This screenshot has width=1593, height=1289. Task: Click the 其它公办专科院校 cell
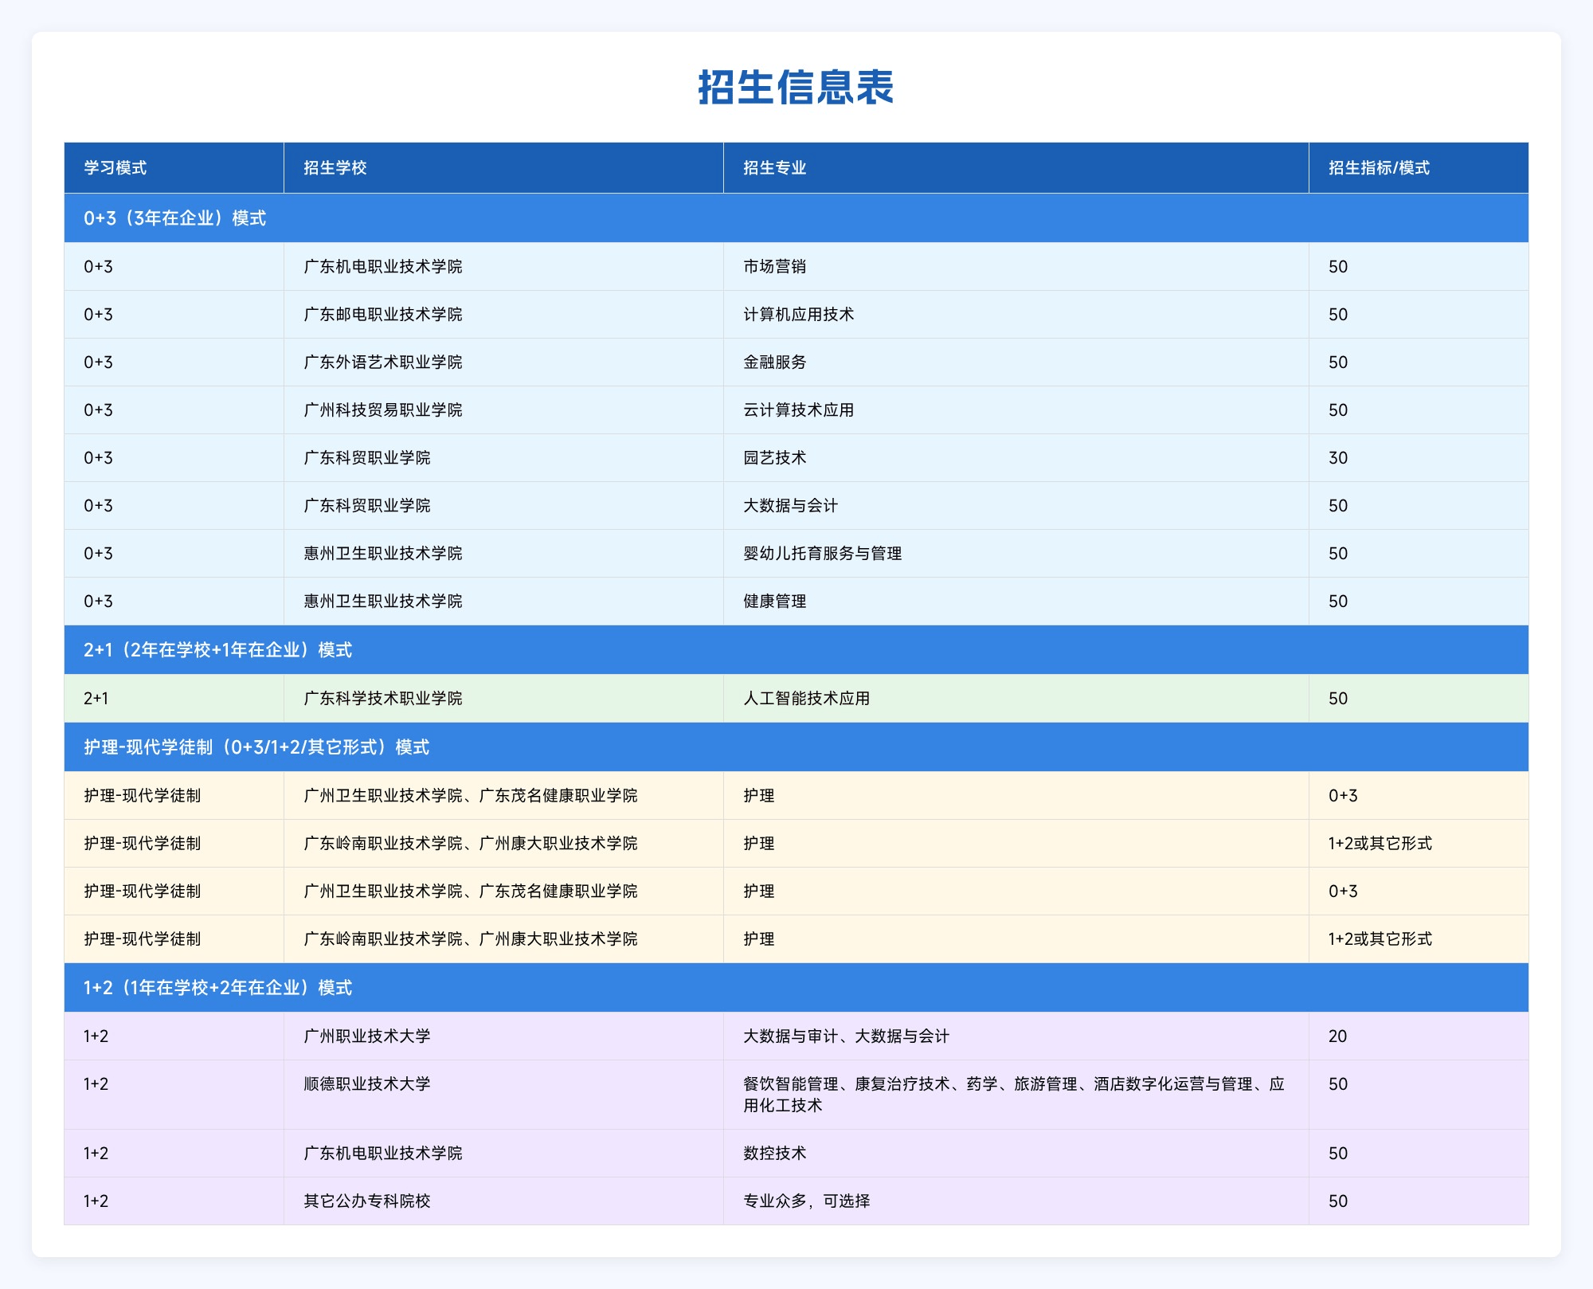(x=503, y=1201)
